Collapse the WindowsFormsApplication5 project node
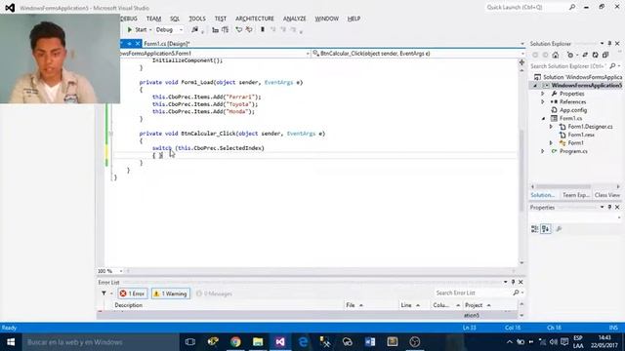The image size is (625, 351). coord(535,86)
